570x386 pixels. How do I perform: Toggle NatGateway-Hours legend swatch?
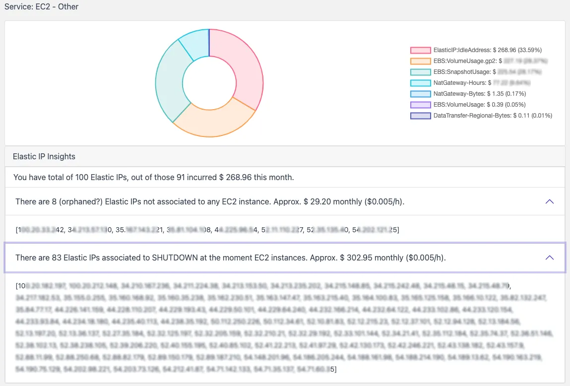[420, 83]
